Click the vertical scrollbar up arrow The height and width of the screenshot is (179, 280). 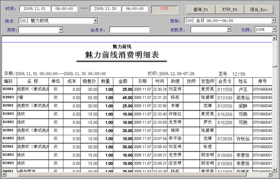click(x=274, y=38)
